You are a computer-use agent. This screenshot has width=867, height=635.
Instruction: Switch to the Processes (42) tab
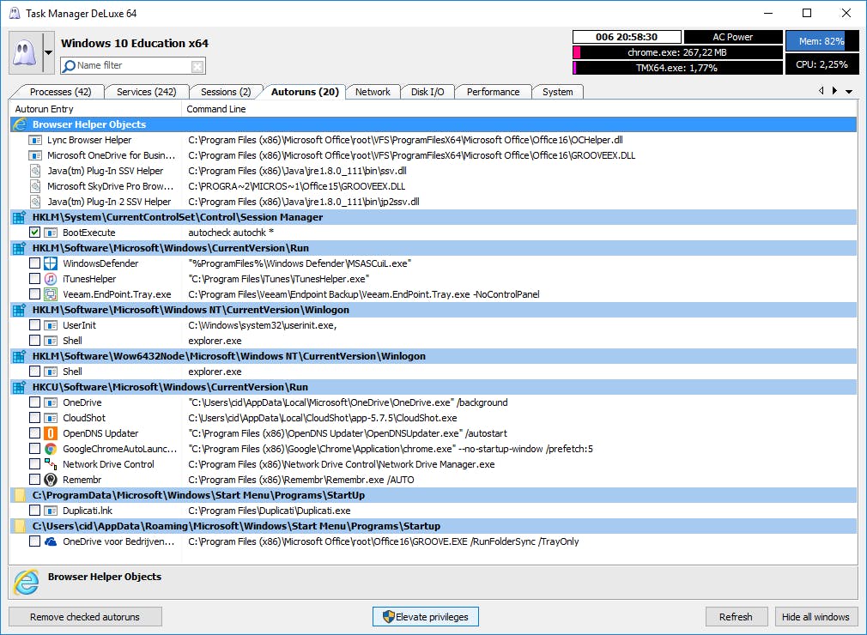(x=60, y=92)
